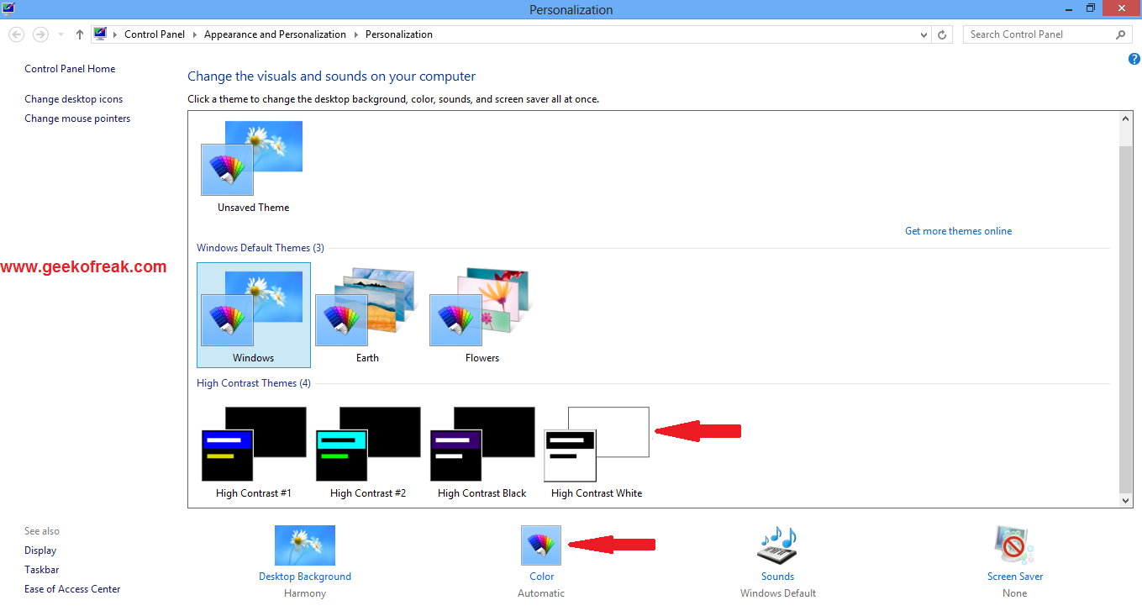Expand the Control Panel breadcrumb chevron

click(194, 34)
